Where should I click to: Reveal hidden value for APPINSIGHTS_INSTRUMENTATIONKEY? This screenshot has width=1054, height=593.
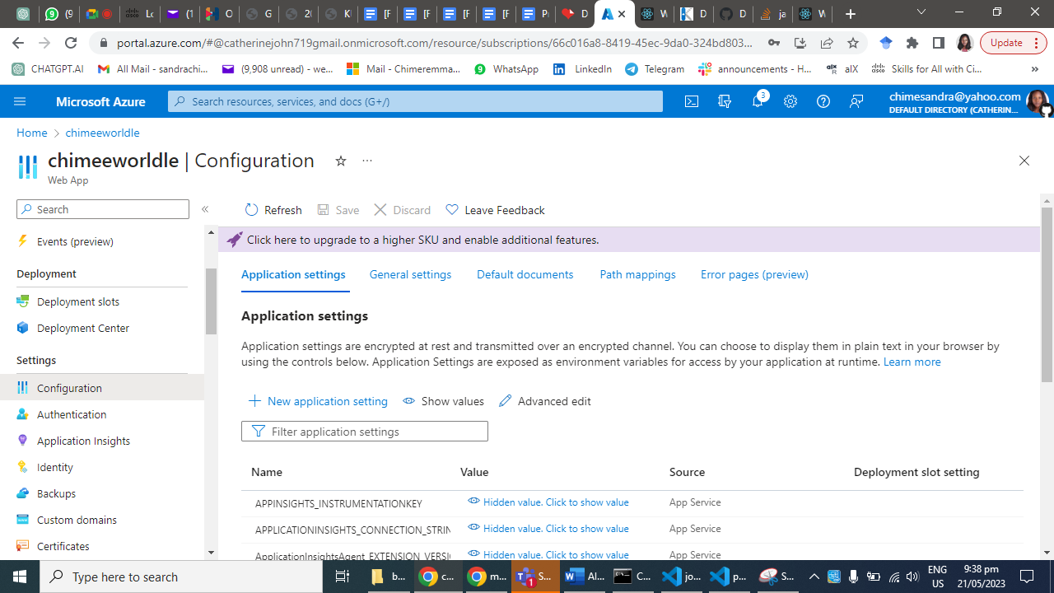pos(548,502)
